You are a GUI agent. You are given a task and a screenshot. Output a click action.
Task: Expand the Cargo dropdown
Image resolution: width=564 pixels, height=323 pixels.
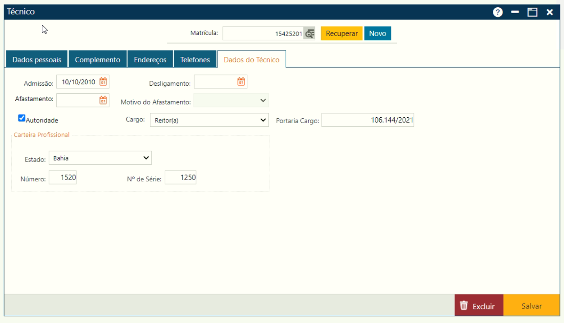(x=264, y=120)
